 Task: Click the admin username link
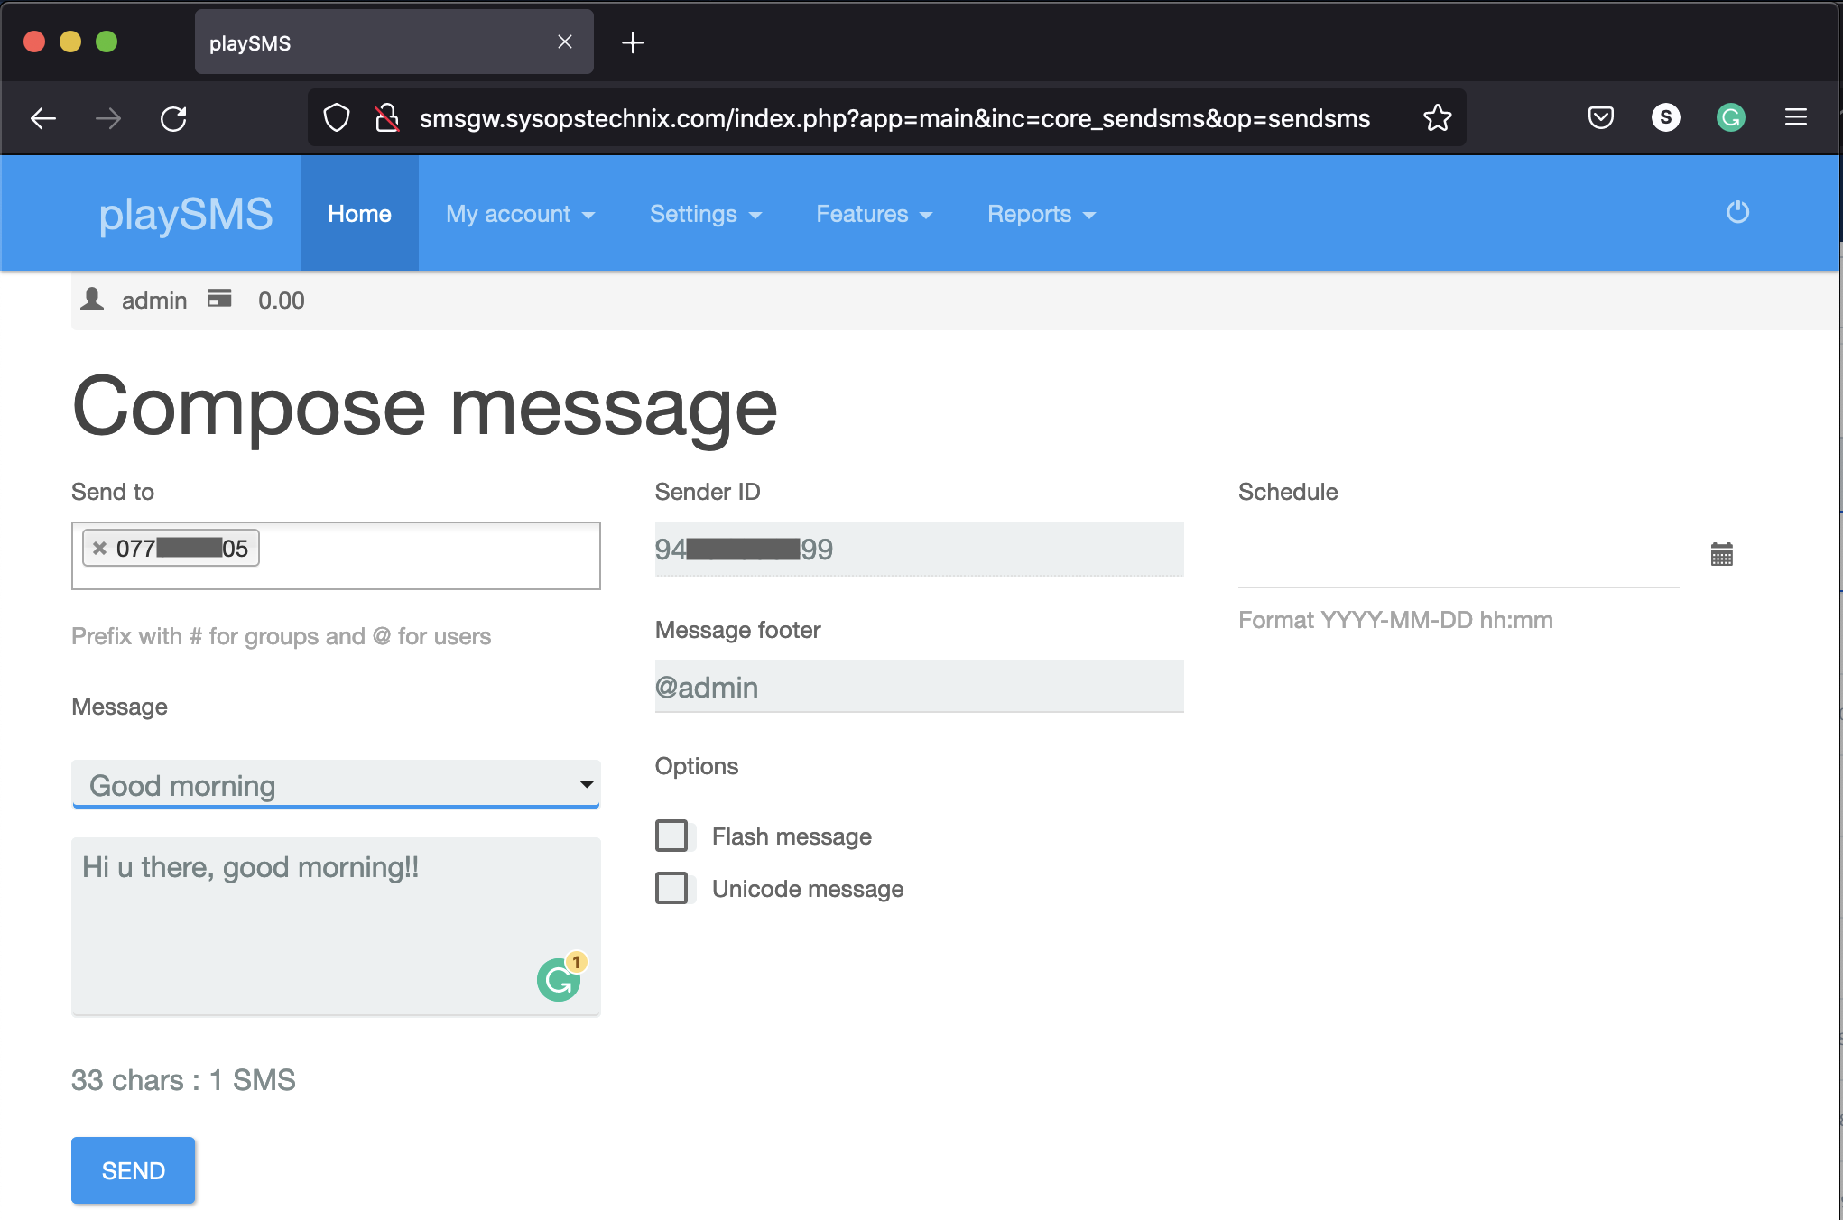pos(154,300)
